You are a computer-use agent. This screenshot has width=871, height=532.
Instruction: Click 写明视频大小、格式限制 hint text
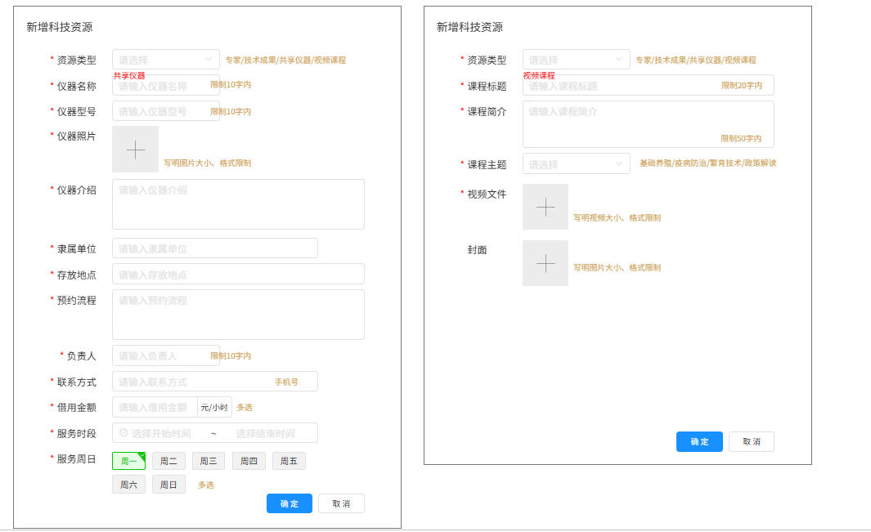point(617,217)
